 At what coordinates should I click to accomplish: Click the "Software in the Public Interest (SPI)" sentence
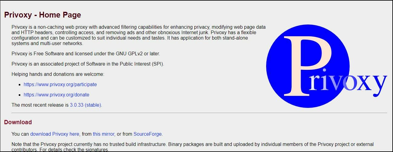tap(88, 64)
